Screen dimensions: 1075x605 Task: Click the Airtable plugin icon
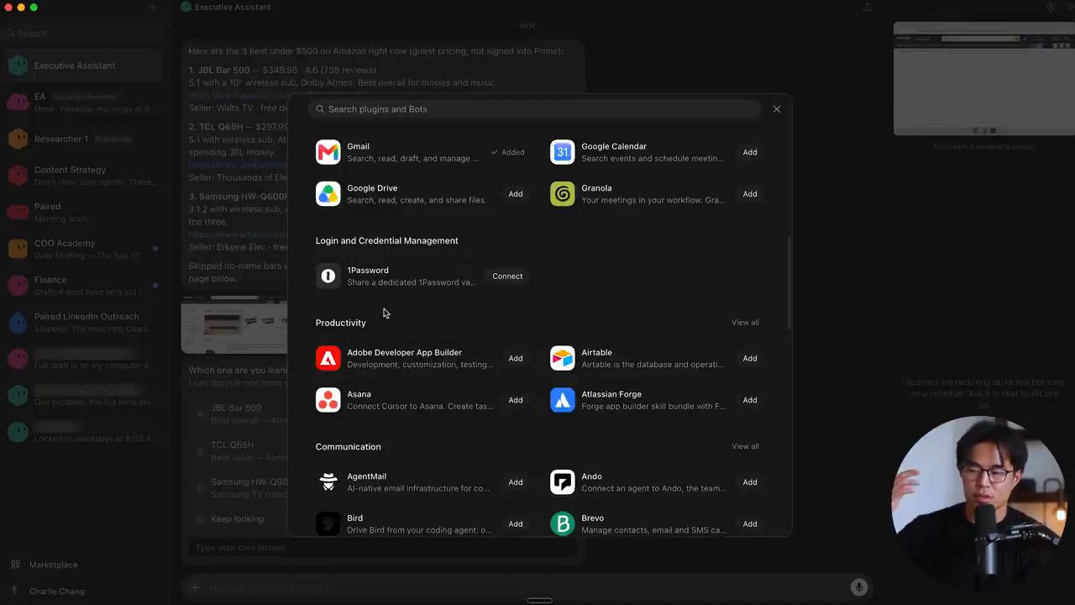(x=562, y=358)
